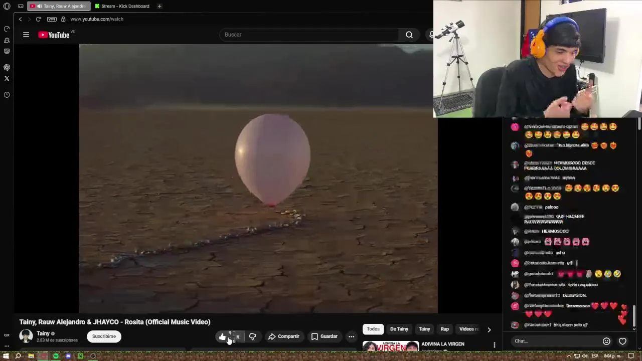Expand hidden system tray icons
Image resolution: width=642 pixels, height=361 pixels.
(x=569, y=356)
